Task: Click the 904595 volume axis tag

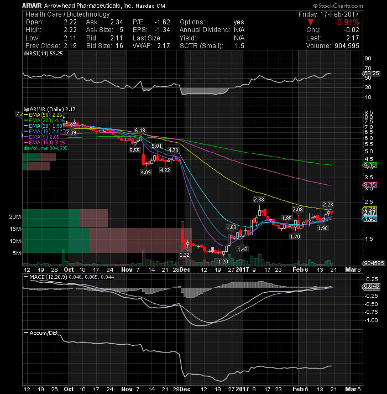Action: coord(374,263)
